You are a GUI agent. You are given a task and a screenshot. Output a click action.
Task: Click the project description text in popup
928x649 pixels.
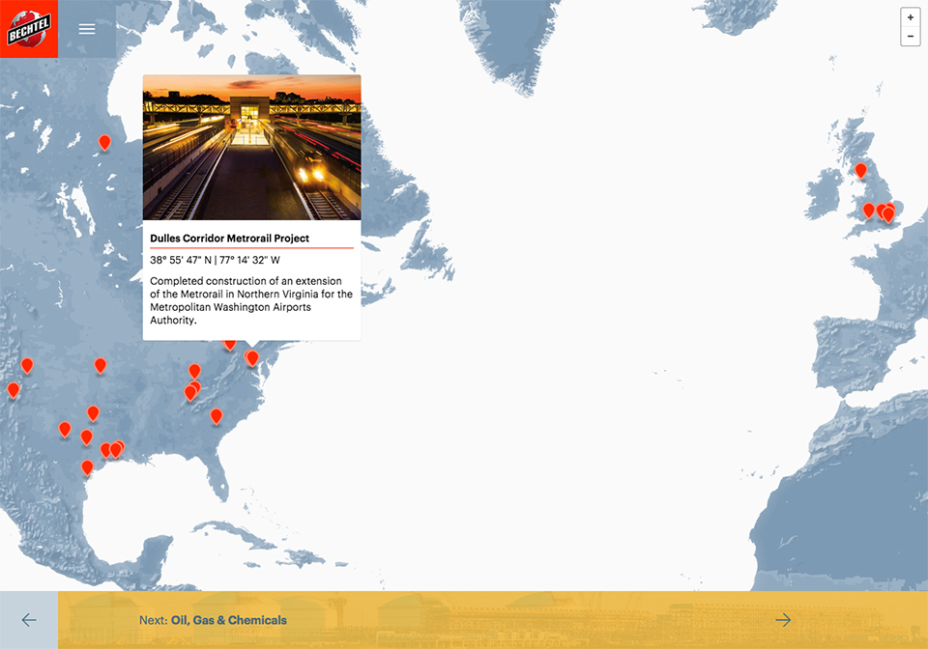250,300
